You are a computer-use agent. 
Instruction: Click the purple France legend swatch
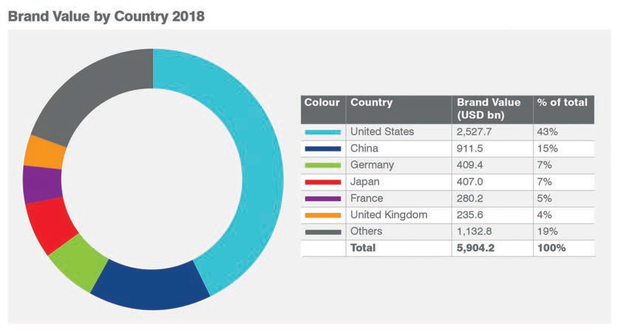coord(323,199)
